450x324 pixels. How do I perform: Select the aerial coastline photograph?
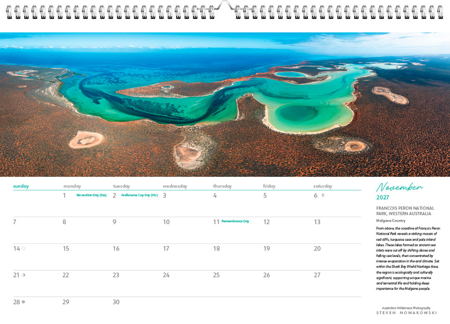pos(225,105)
